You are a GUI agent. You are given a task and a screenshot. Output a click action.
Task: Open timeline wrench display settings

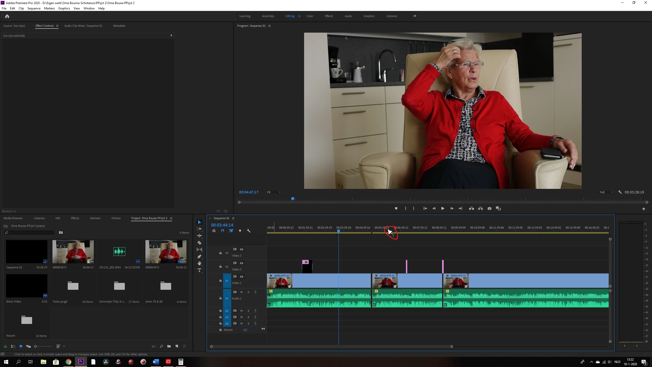pyautogui.click(x=249, y=231)
